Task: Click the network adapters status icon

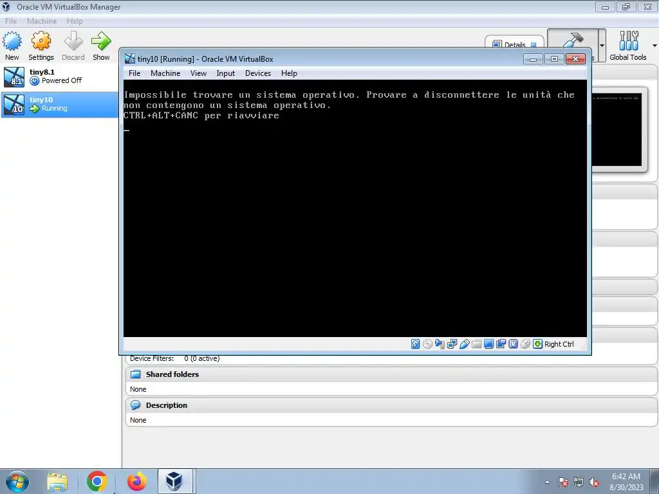Action: point(452,344)
